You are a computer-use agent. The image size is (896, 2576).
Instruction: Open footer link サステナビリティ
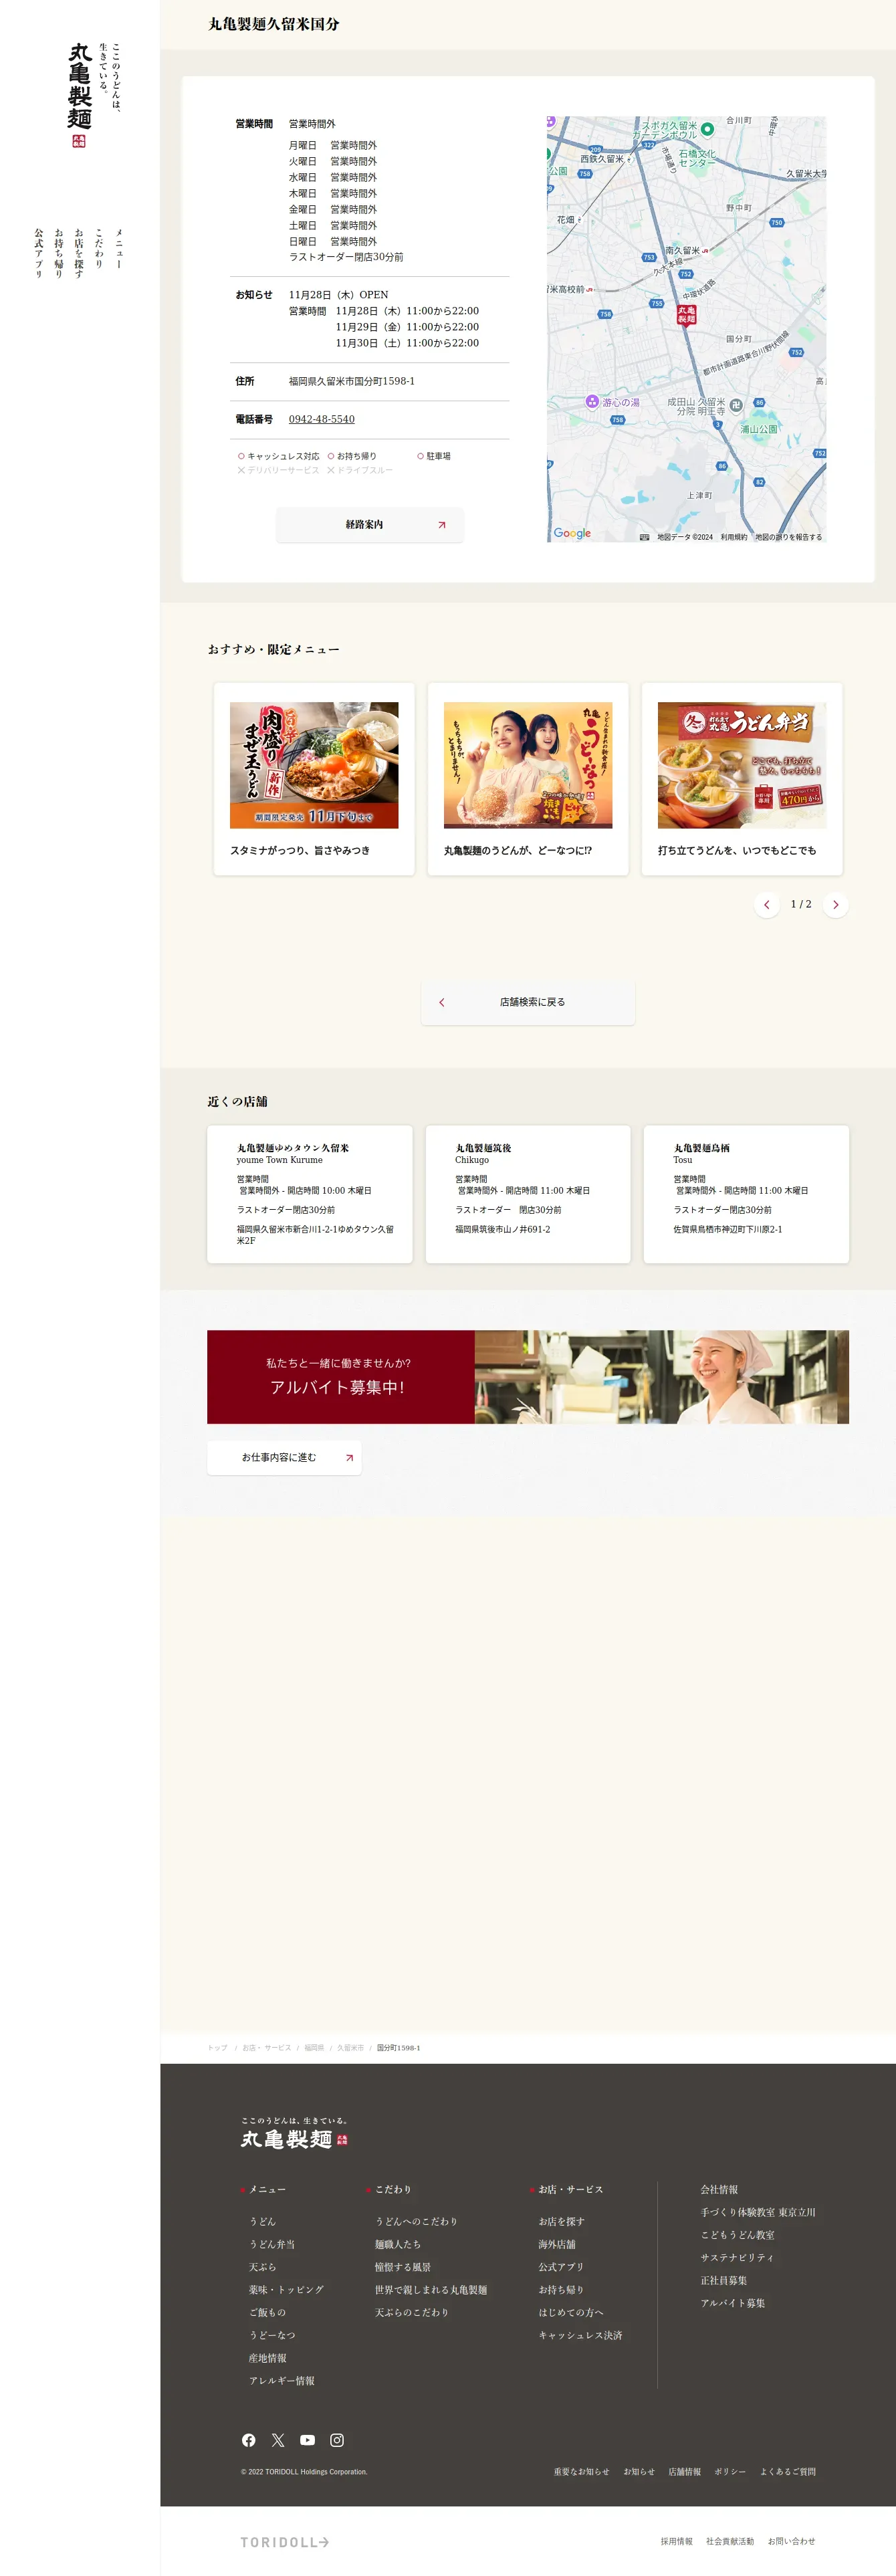pyautogui.click(x=737, y=2257)
